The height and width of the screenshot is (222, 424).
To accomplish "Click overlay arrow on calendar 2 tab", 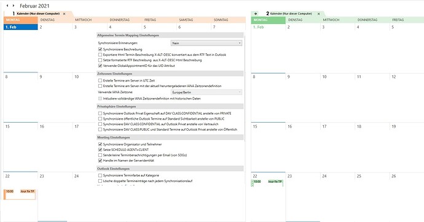I will click(256, 13).
